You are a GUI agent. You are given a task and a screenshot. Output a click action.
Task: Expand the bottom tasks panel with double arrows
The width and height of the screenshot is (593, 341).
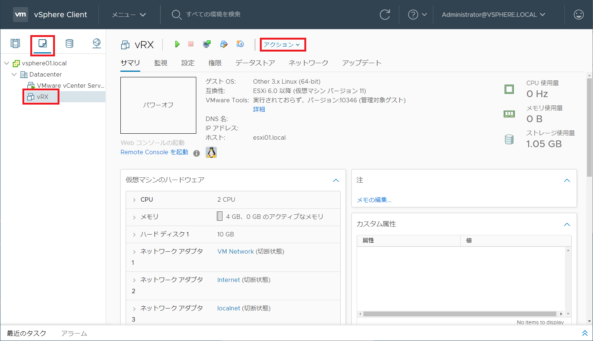click(x=585, y=333)
